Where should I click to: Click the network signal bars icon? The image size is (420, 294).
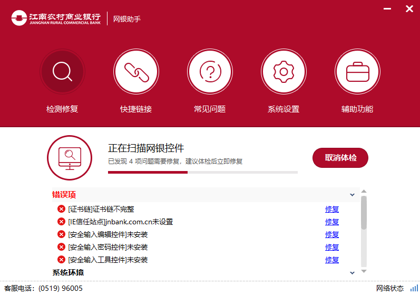[x=414, y=288]
